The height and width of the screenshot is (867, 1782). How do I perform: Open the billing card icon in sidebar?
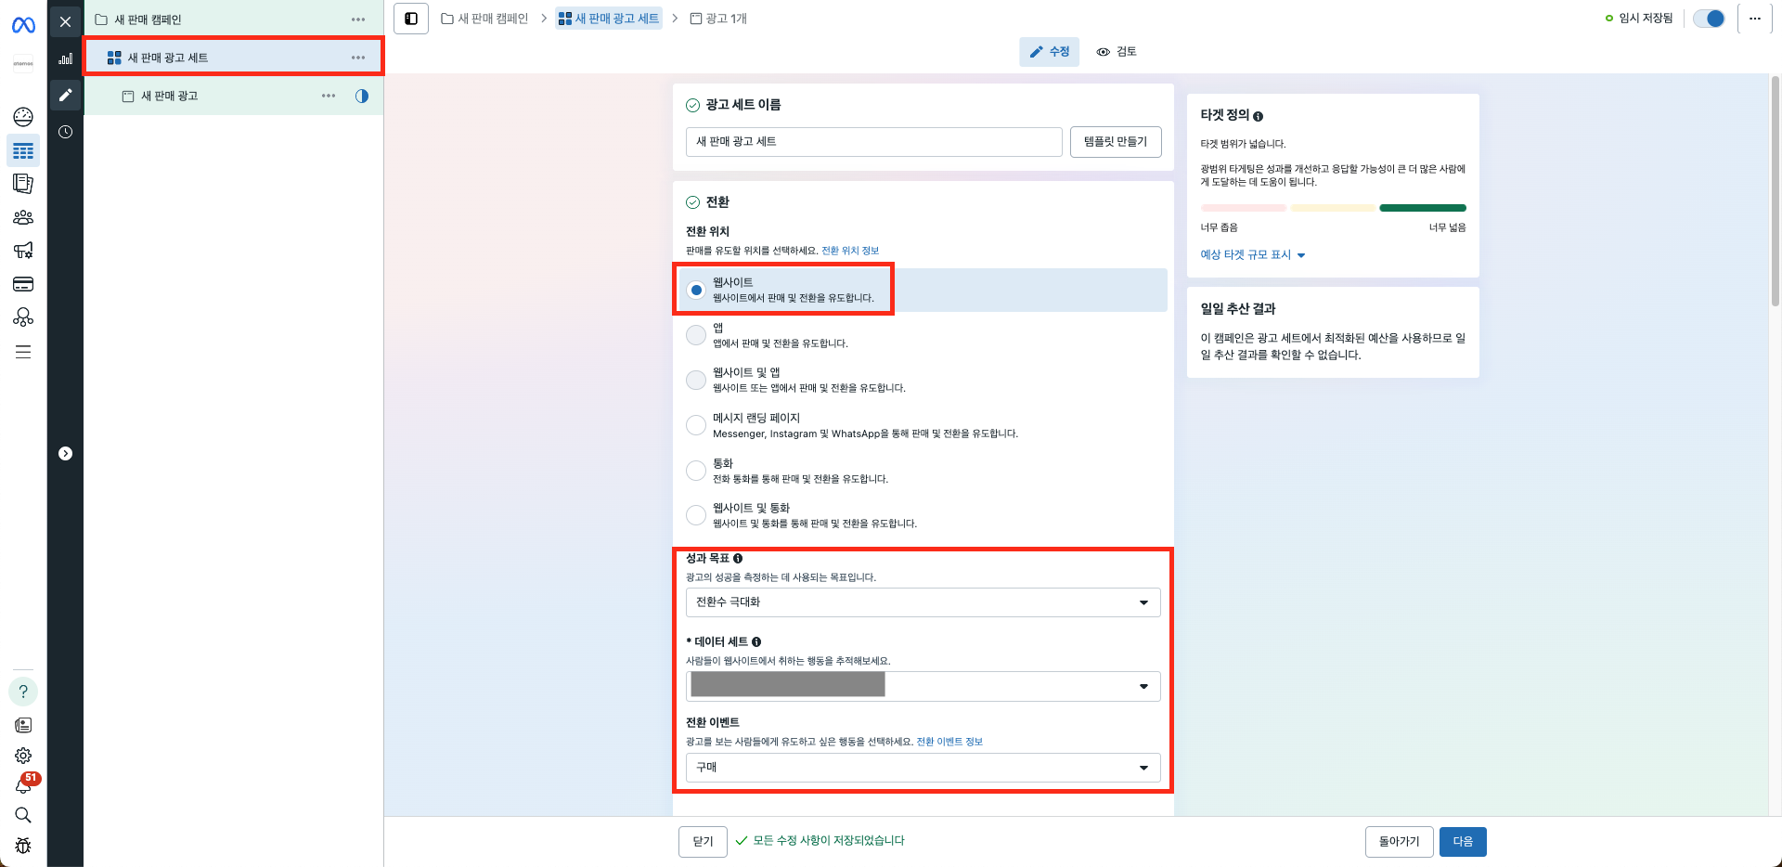[23, 284]
